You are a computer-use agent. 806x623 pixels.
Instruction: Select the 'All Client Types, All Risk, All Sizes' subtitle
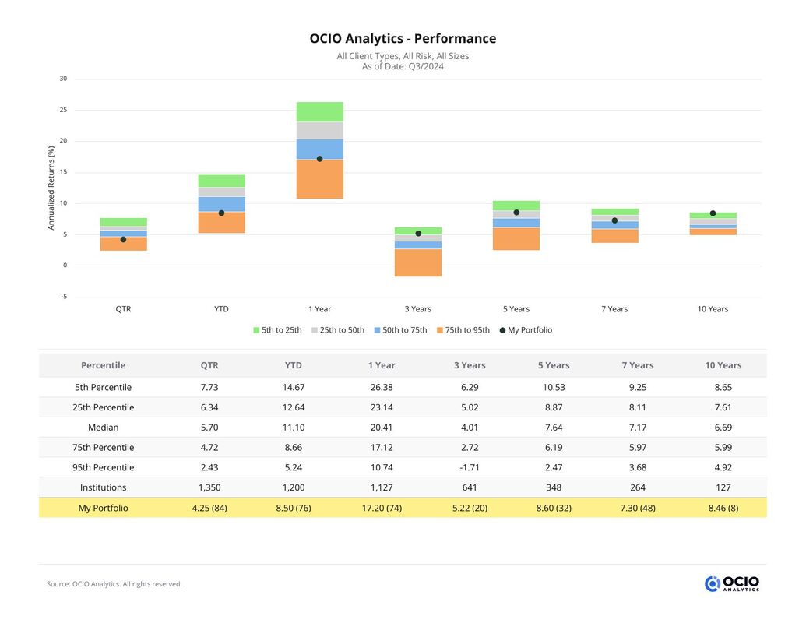point(403,56)
